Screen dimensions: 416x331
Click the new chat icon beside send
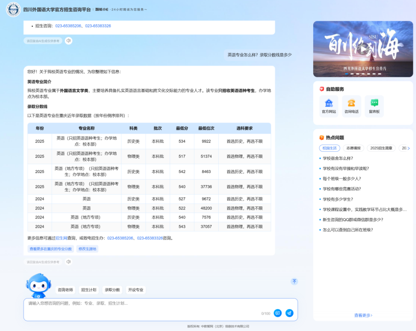(277, 313)
